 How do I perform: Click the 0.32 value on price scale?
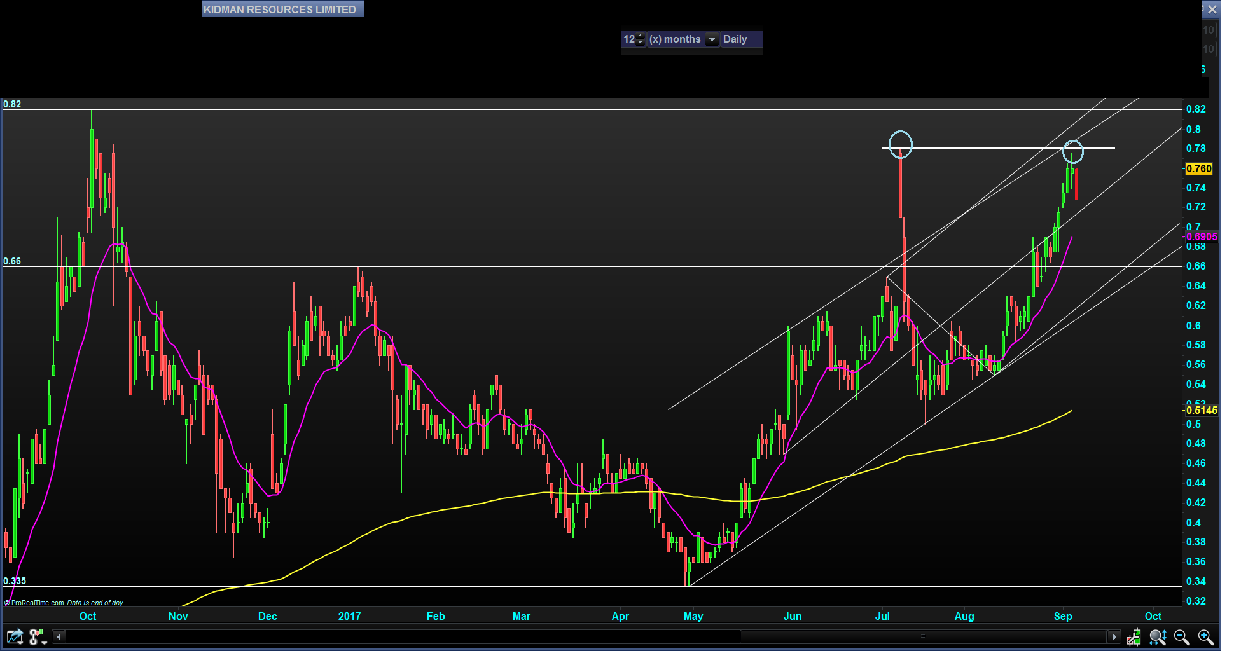pos(1196,601)
